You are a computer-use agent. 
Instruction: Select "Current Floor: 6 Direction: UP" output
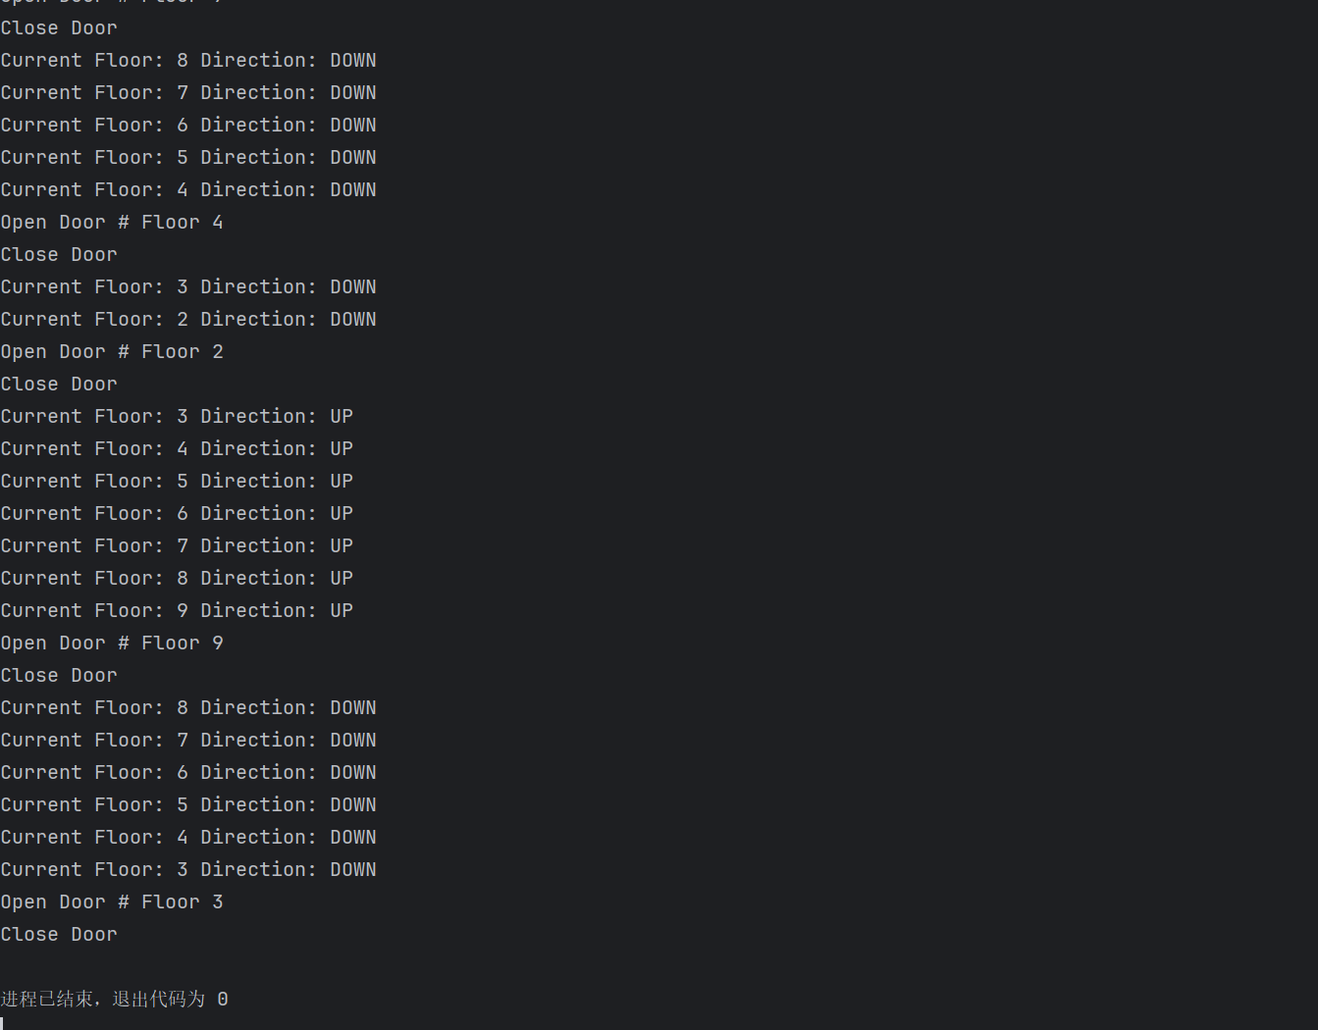(x=177, y=514)
